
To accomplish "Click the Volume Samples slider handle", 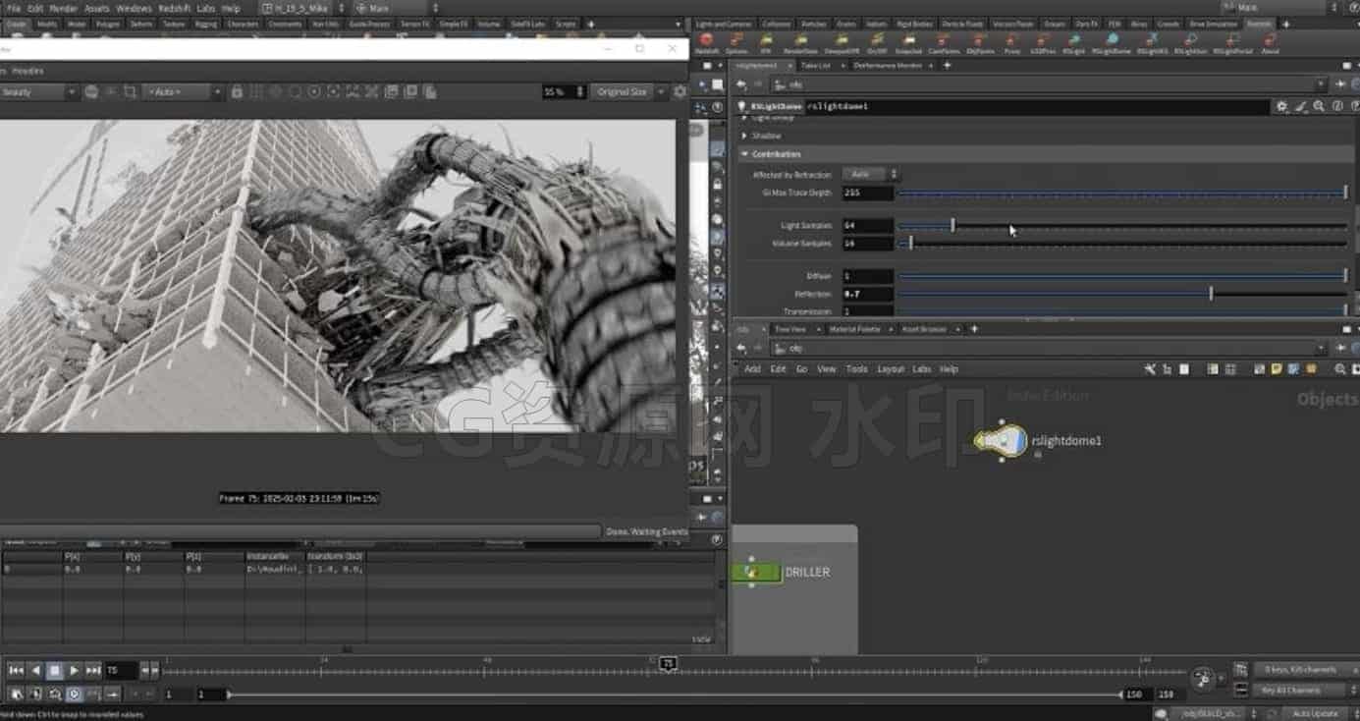I will (x=910, y=243).
